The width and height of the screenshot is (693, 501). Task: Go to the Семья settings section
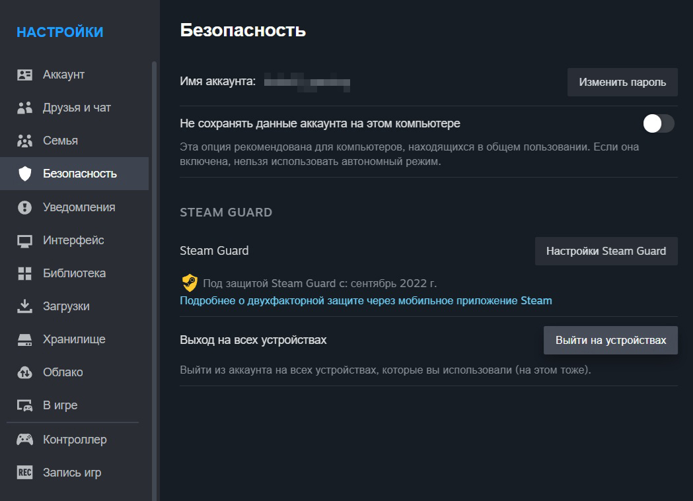coord(74,141)
